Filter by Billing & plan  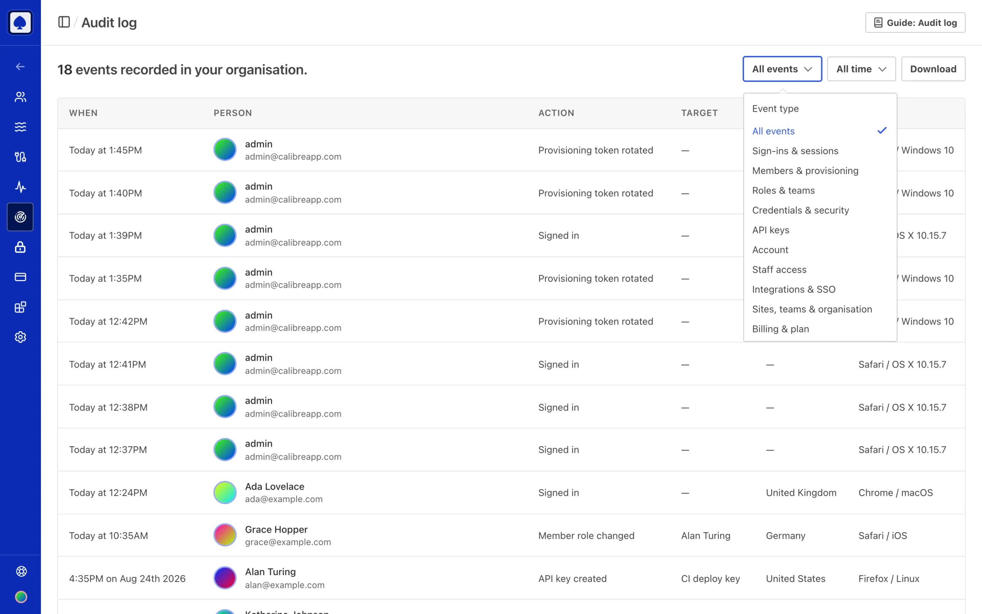point(820,329)
